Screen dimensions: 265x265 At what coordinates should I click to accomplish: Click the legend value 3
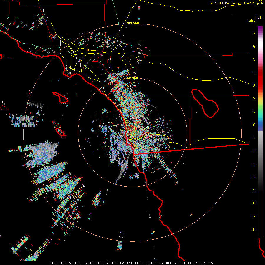pyautogui.click(x=254, y=85)
